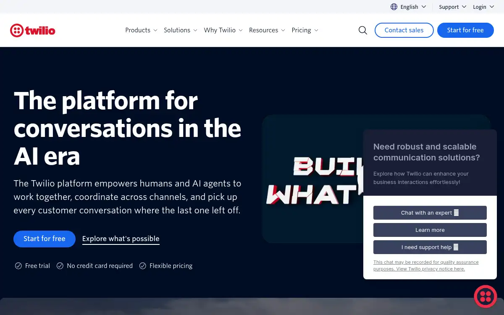This screenshot has width=504, height=315.
Task: Click the Free trial checkmark icon
Action: (18, 266)
